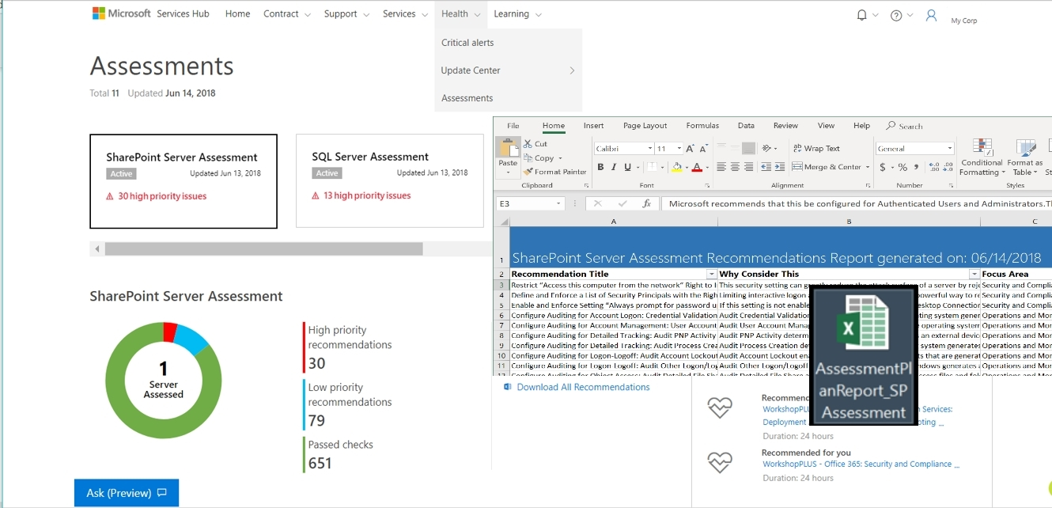Click Wrap Text in Excel ribbon

click(816, 148)
